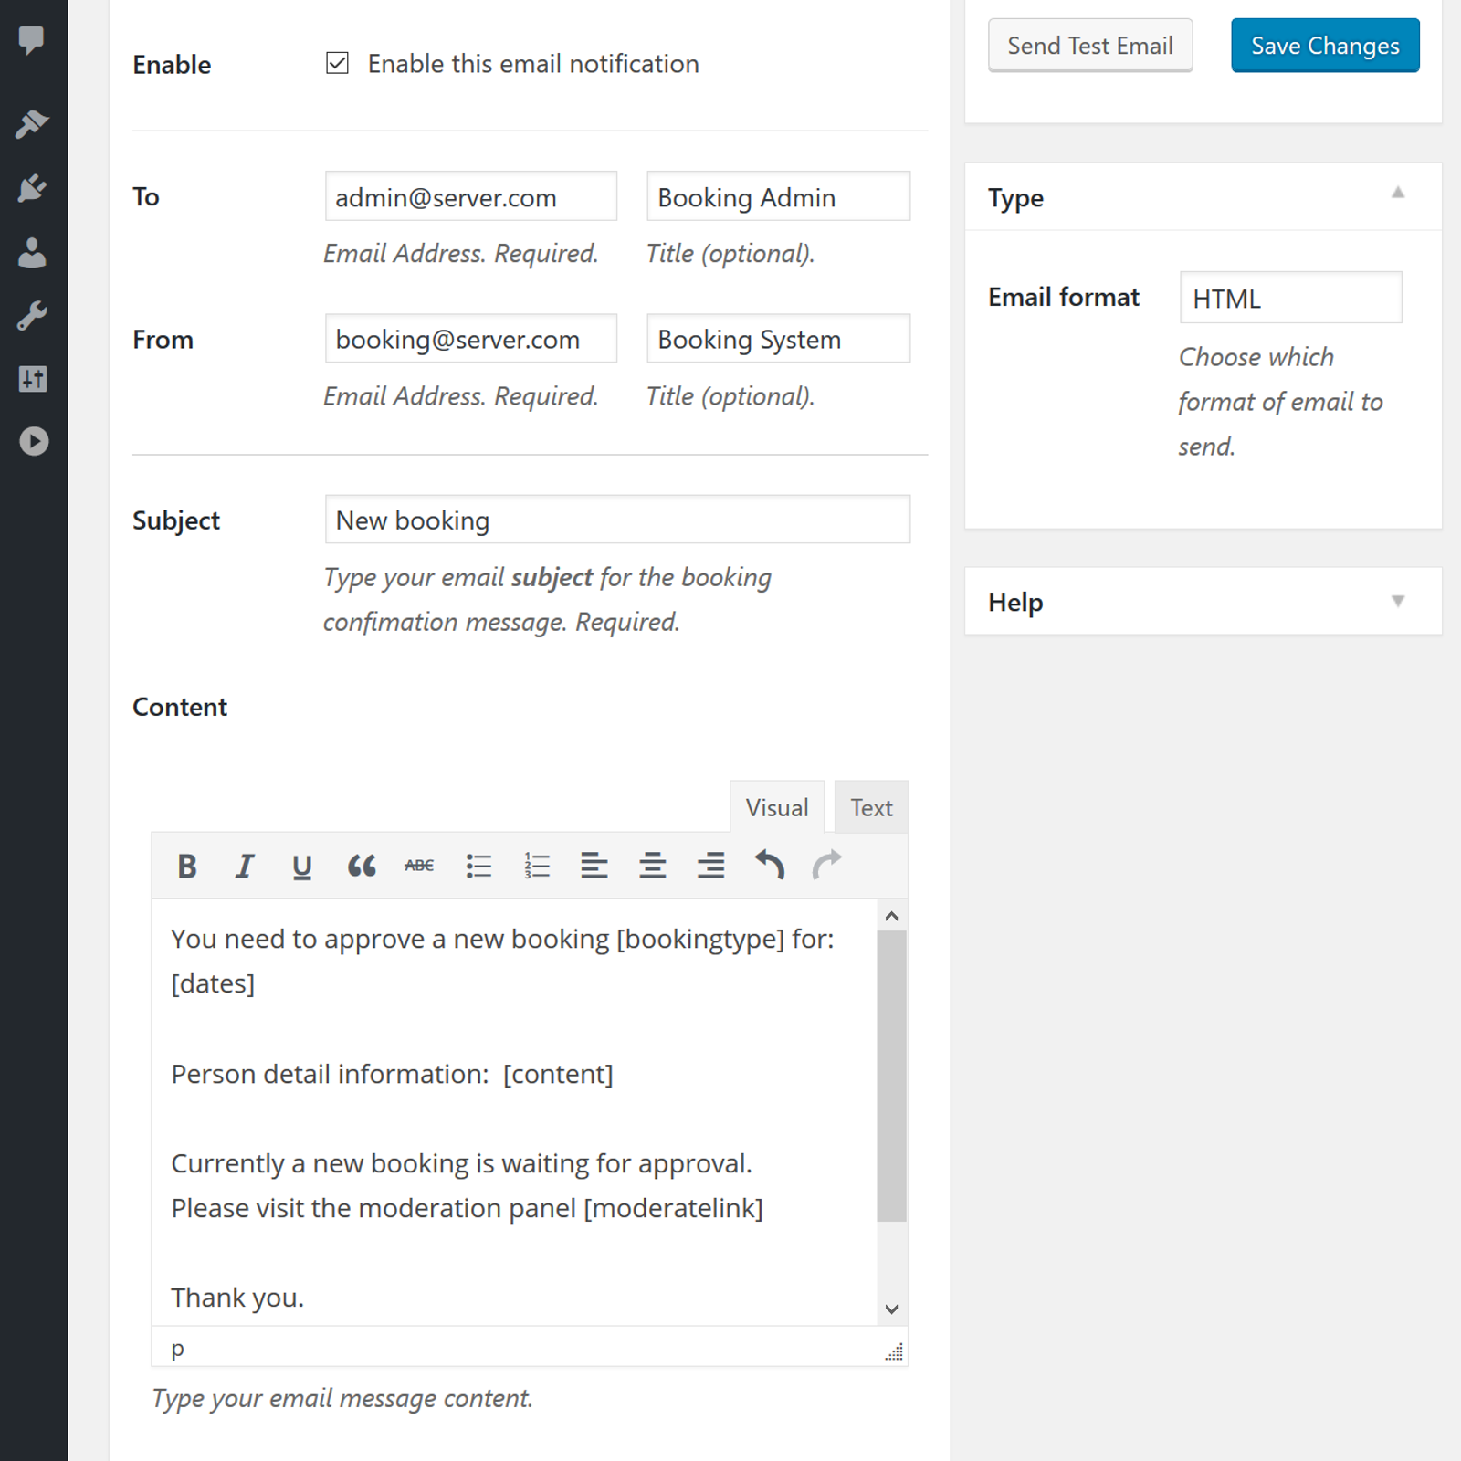Click the play-circle icon in the sidebar
This screenshot has height=1461, width=1461.
pos(34,441)
